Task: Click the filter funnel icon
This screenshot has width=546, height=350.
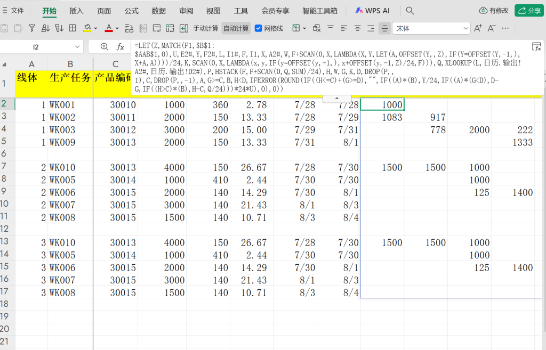Action: pyautogui.click(x=31, y=28)
